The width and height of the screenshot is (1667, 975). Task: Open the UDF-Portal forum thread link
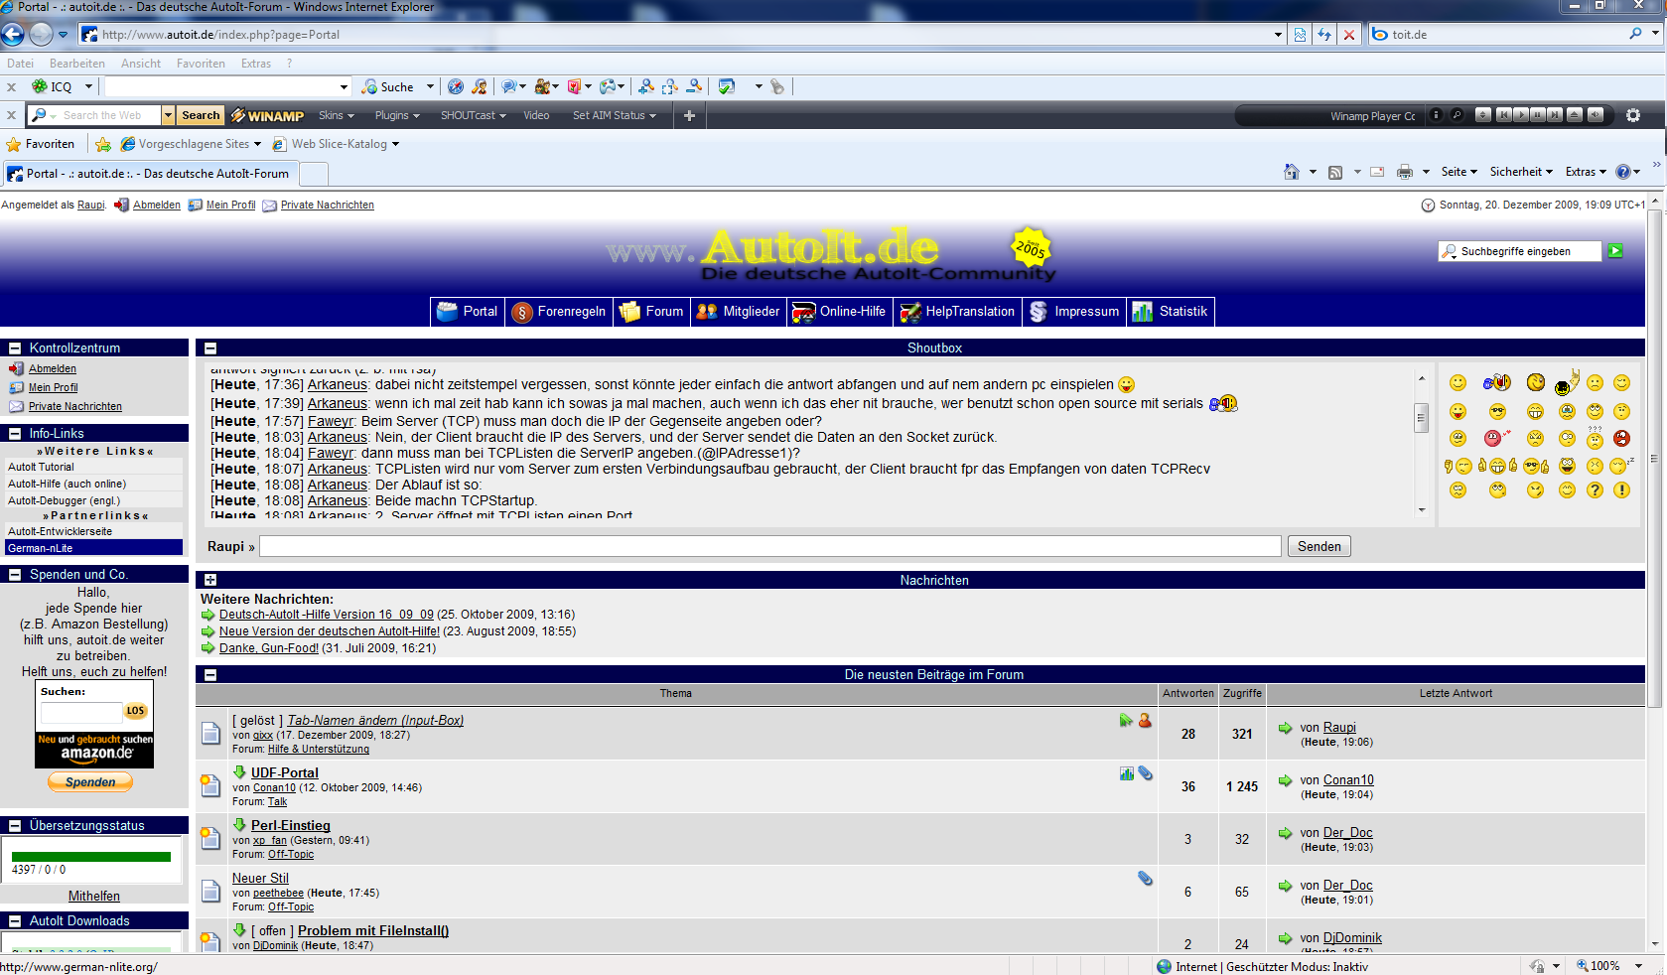[x=284, y=772]
